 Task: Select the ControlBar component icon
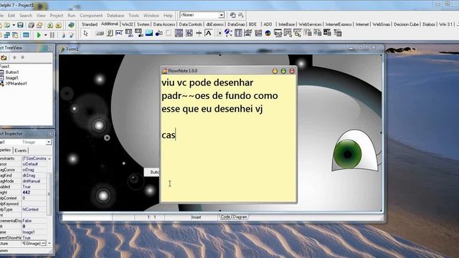pyautogui.click(x=219, y=33)
